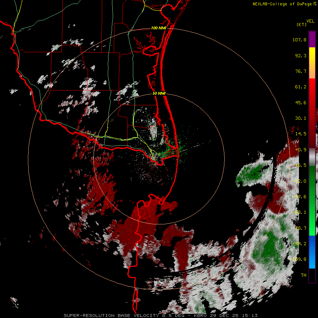Click the 50 NMI range ring label
This screenshot has height=318, width=318.
[x=159, y=94]
